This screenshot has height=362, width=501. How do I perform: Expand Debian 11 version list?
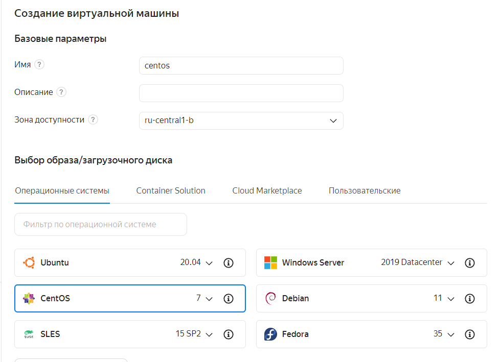pyautogui.click(x=444, y=298)
